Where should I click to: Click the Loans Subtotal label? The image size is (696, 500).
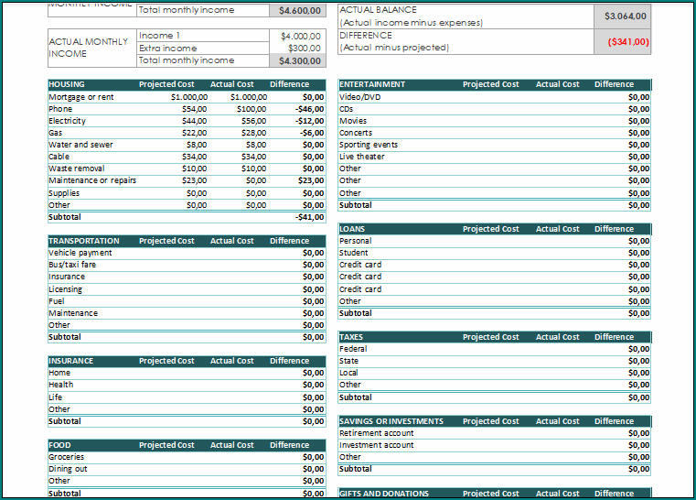(x=356, y=313)
